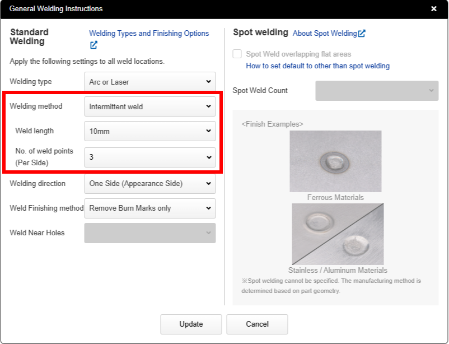Open the Welding direction dropdown
Viewport: 449px width, 344px height.
pos(149,184)
